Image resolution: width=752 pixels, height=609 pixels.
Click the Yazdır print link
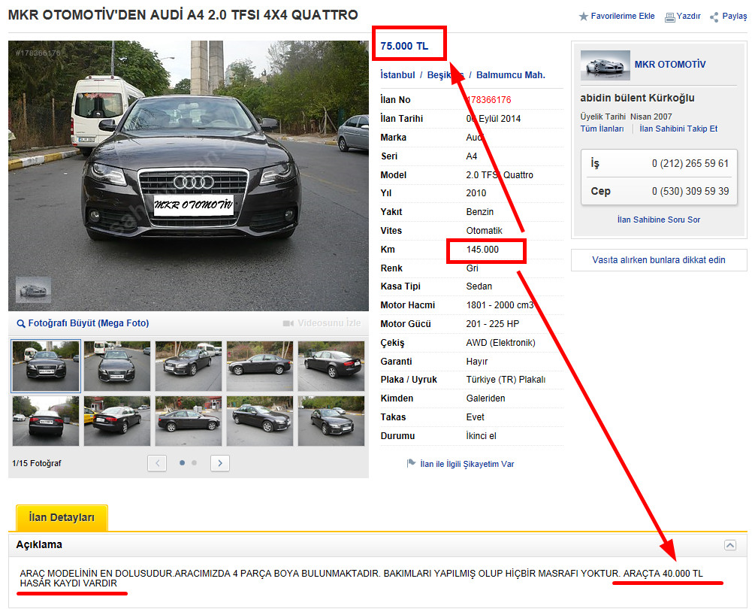(689, 16)
